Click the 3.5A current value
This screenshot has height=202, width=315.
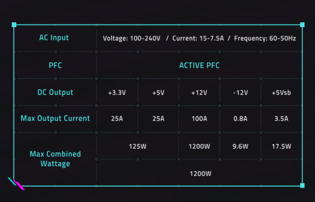coord(281,119)
